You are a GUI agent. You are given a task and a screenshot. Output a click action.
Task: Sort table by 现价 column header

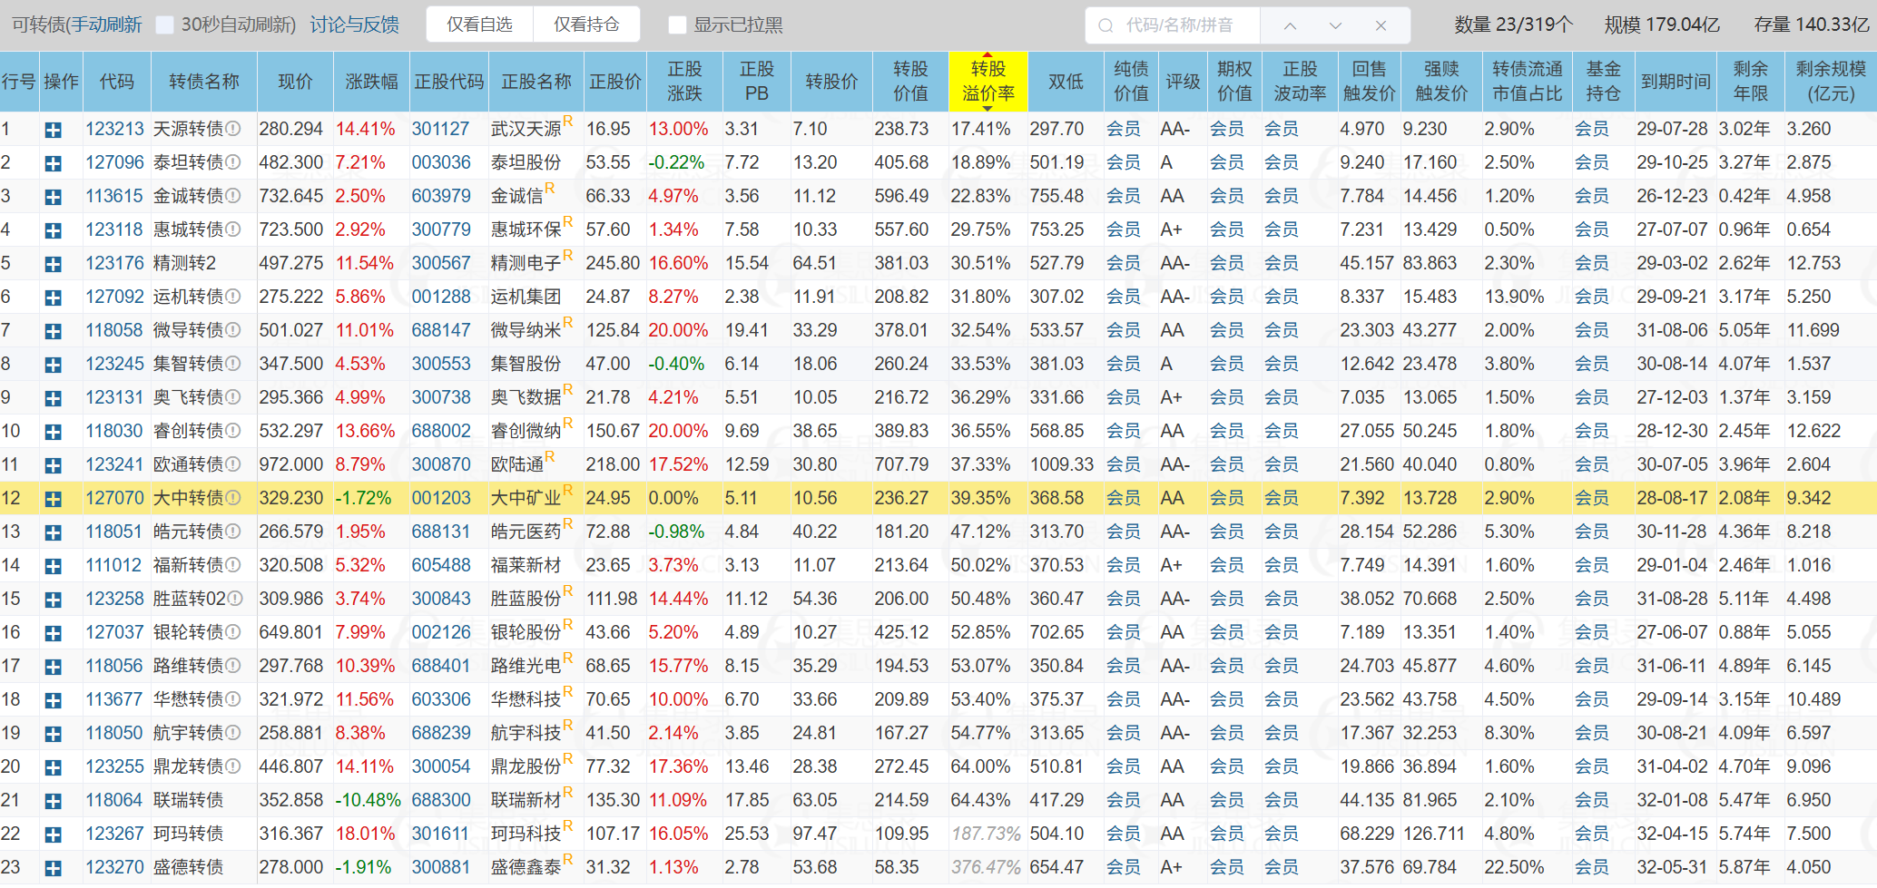pyautogui.click(x=295, y=82)
